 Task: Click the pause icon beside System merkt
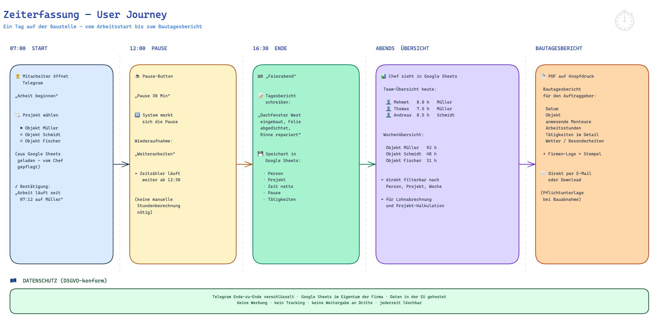tap(137, 115)
